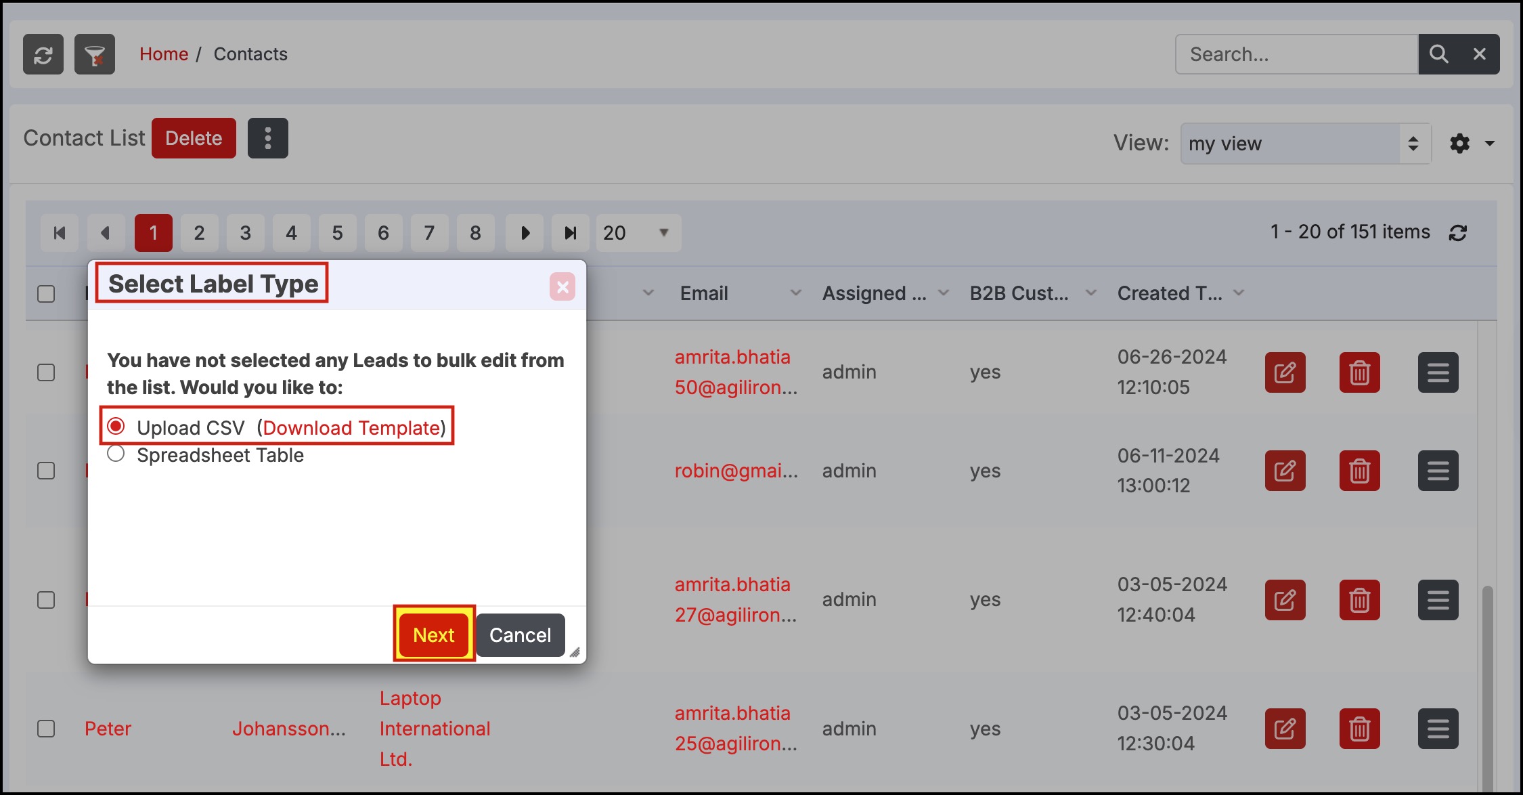Open the my view dropdown
Screen dimensions: 1523x795
1304,144
